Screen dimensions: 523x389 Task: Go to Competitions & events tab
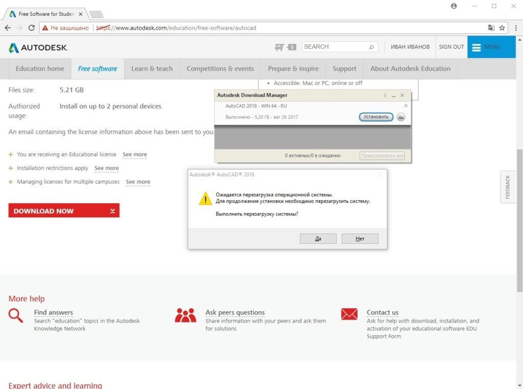[x=220, y=68]
